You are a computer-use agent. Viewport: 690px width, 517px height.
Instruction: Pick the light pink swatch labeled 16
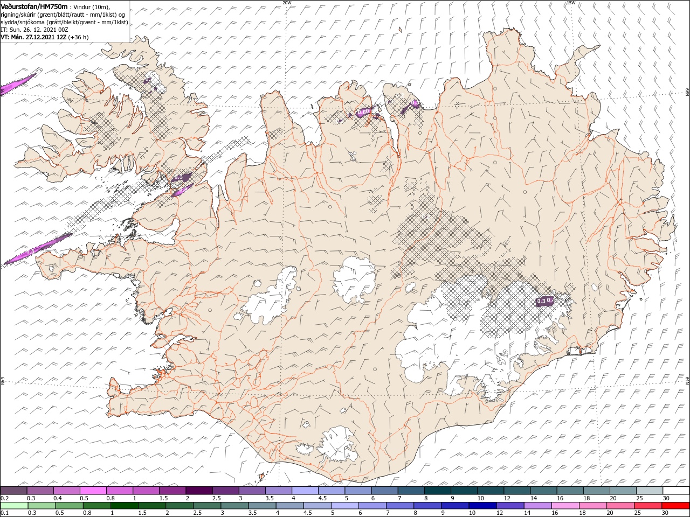pos(565,506)
